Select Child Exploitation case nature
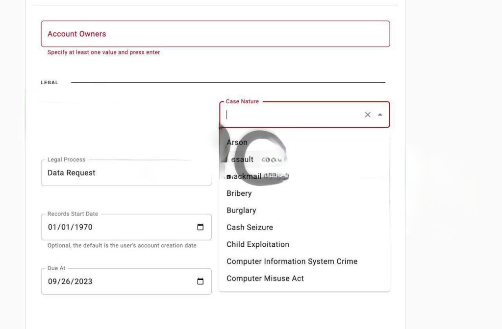Image resolution: width=502 pixels, height=329 pixels. (x=258, y=244)
